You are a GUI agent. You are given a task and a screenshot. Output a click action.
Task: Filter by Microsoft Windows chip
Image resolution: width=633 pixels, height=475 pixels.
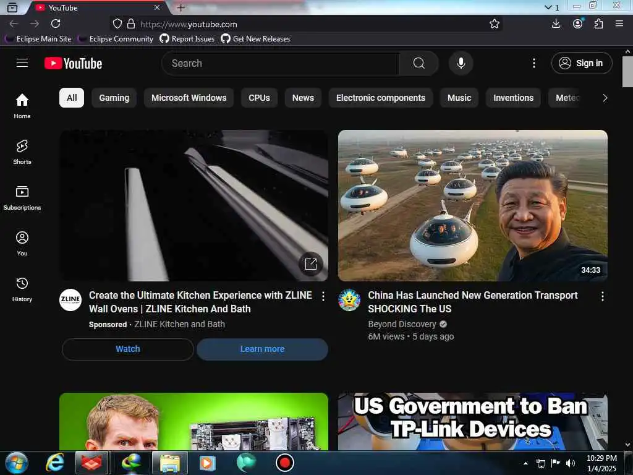coord(189,98)
